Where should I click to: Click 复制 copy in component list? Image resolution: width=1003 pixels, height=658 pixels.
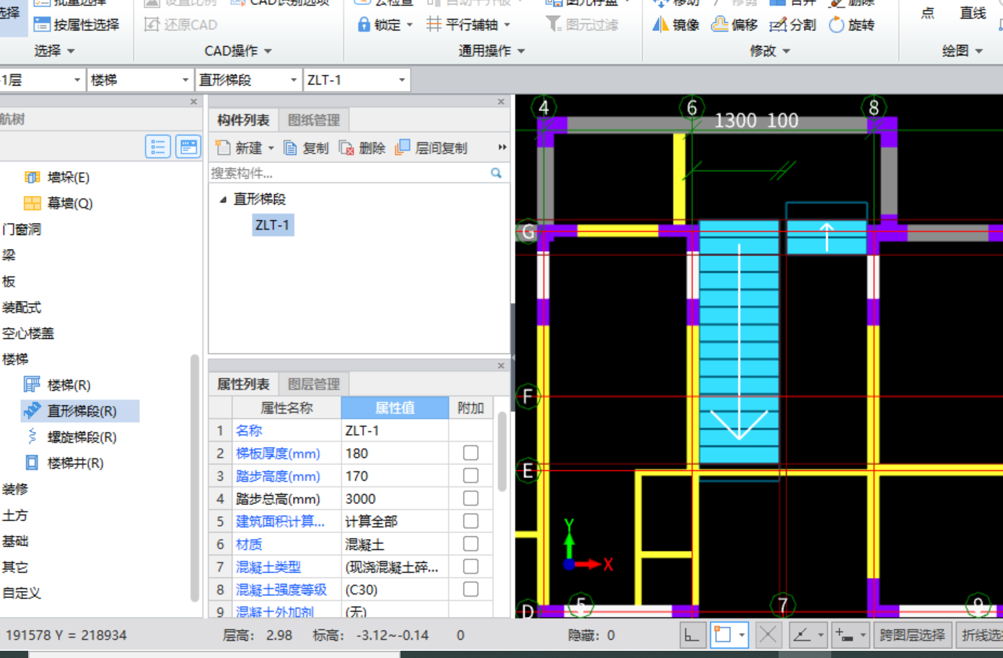(306, 148)
